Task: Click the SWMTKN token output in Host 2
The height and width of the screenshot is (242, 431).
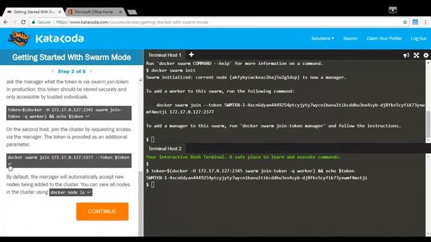Action: click(x=257, y=177)
